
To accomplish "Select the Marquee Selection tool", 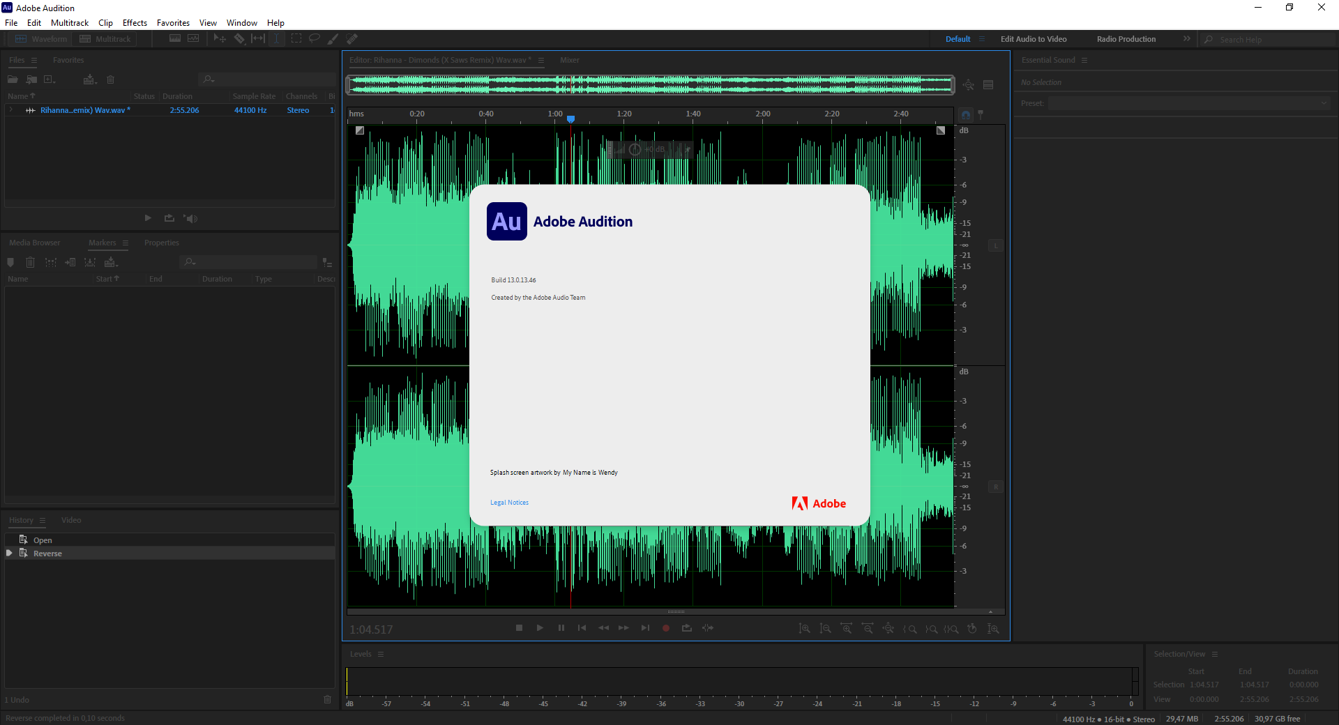I will (296, 39).
